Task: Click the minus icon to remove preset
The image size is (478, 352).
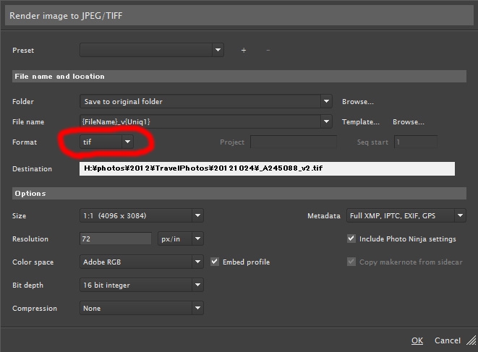Action: pyautogui.click(x=268, y=50)
